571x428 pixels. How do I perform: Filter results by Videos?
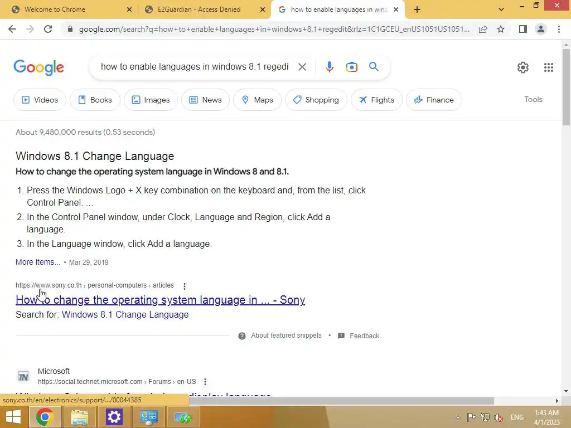pos(40,100)
